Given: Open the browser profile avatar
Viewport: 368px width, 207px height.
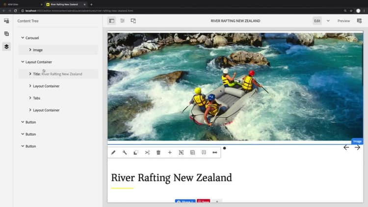Looking at the screenshot, I should (x=358, y=11).
